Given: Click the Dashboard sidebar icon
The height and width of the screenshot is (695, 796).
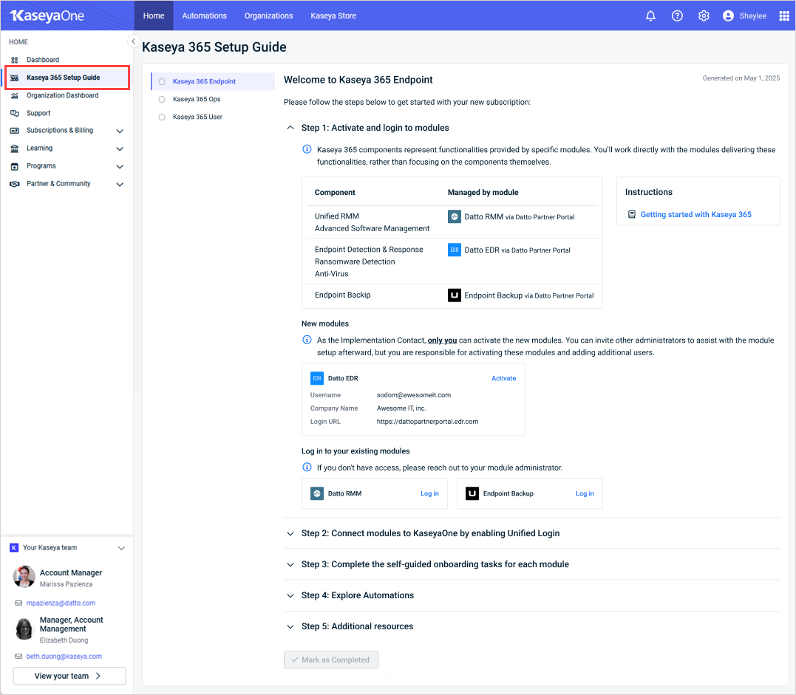Looking at the screenshot, I should [14, 60].
